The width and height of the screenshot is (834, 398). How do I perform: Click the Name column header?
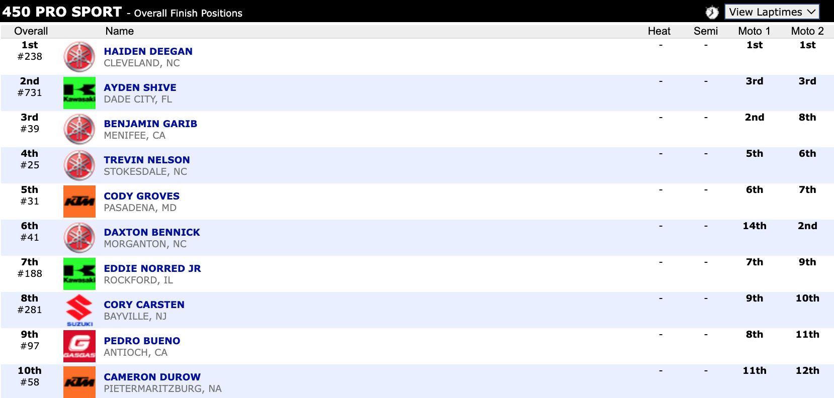click(x=119, y=31)
